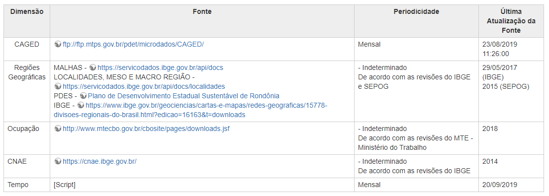549x196 pixels.
Task: Select the Regiões Geográficas dimension cell
Action: [x=27, y=91]
